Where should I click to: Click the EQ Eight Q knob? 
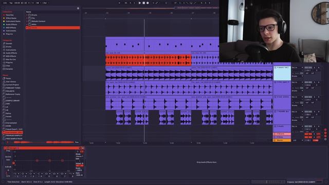[x=8, y=173]
